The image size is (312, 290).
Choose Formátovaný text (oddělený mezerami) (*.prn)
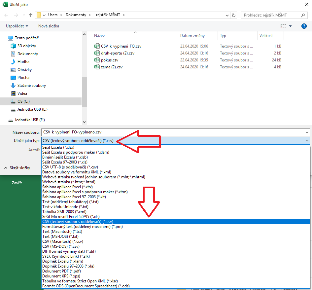coord(176,227)
